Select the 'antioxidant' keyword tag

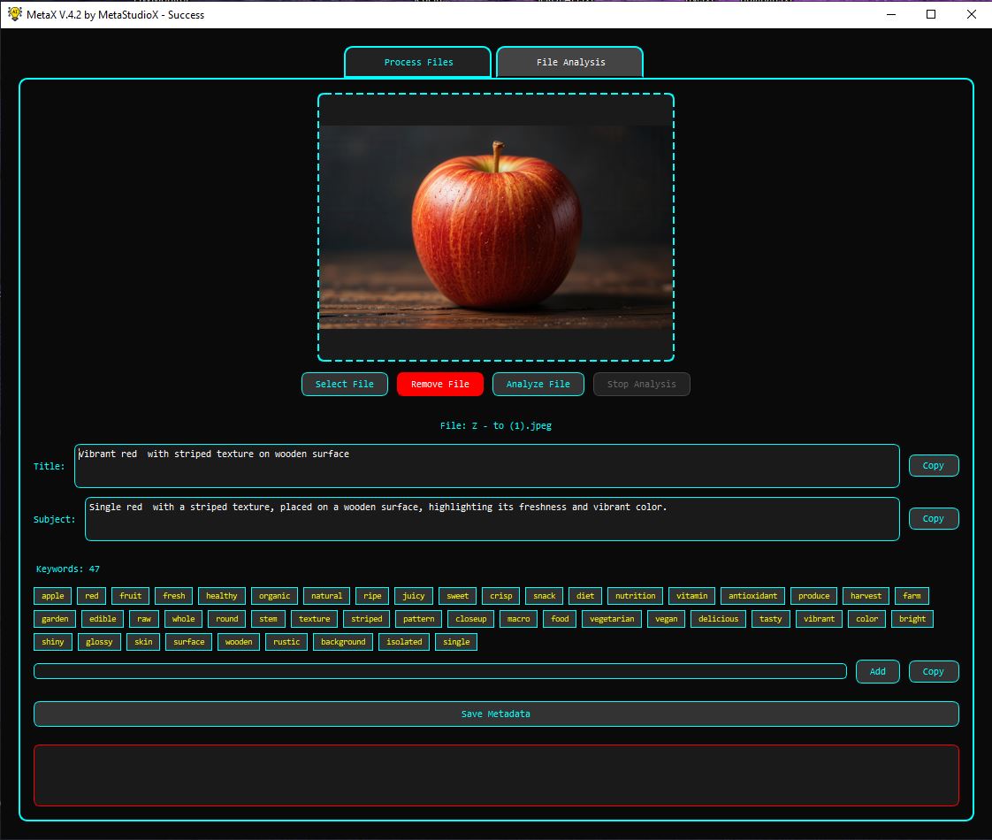(x=753, y=596)
